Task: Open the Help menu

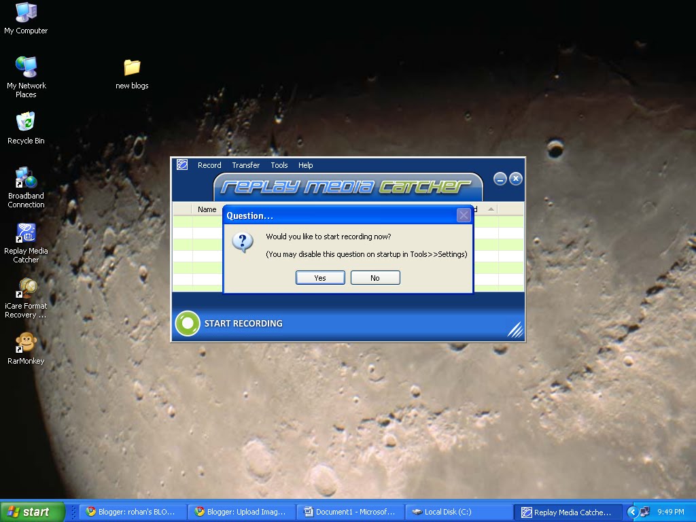Action: click(305, 165)
